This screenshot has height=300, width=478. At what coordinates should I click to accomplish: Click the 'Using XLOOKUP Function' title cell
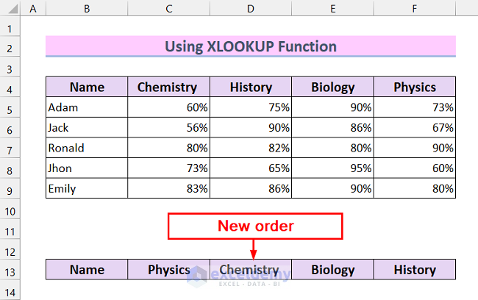250,47
